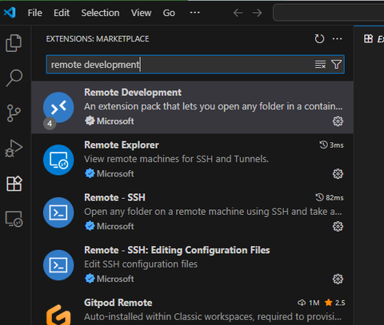
Task: Click the 82ms activation time label
Action: [x=330, y=197]
